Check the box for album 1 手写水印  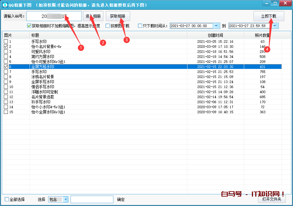click(x=6, y=42)
